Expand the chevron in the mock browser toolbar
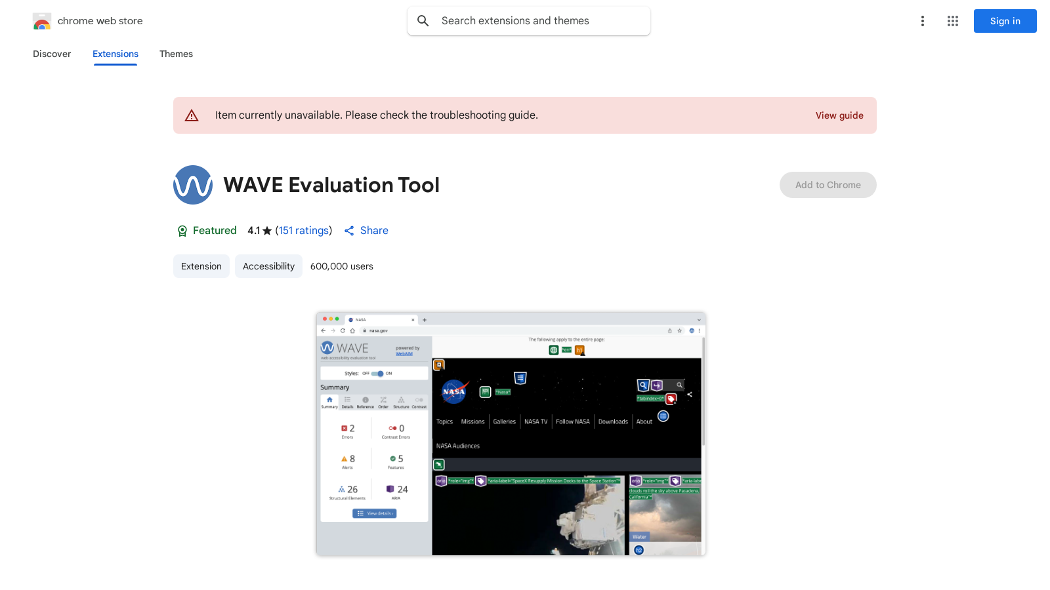 [x=698, y=319]
